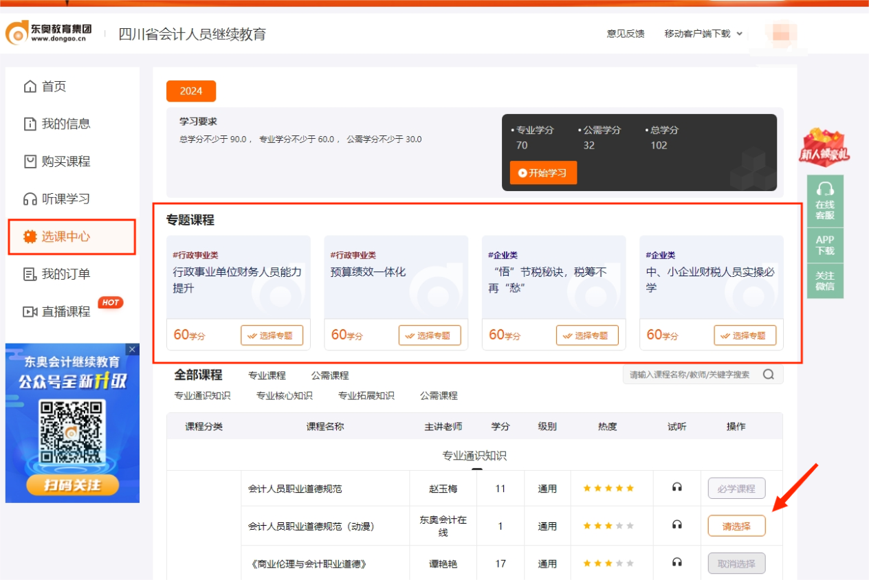Viewport: 869px width, 580px height.
Task: Deselect the 《商业伦理与会计职业道德》 course
Action: pos(736,563)
